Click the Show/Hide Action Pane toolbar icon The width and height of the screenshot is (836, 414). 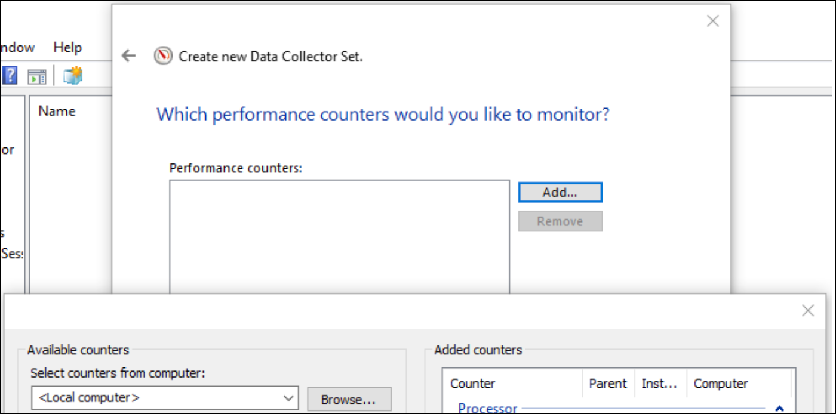[x=37, y=76]
